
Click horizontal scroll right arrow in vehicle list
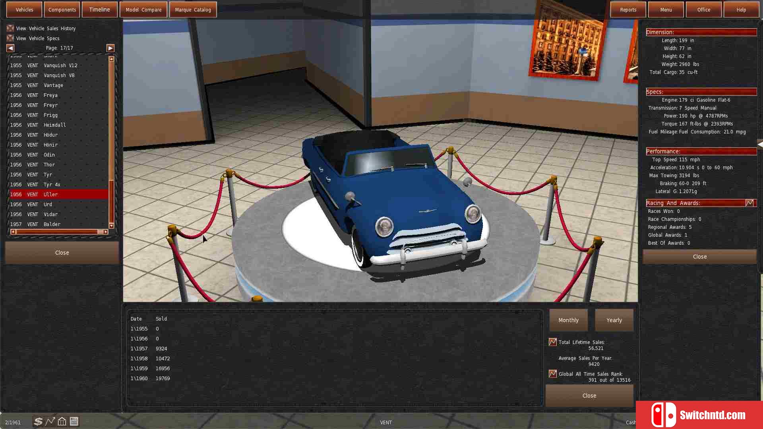[105, 232]
